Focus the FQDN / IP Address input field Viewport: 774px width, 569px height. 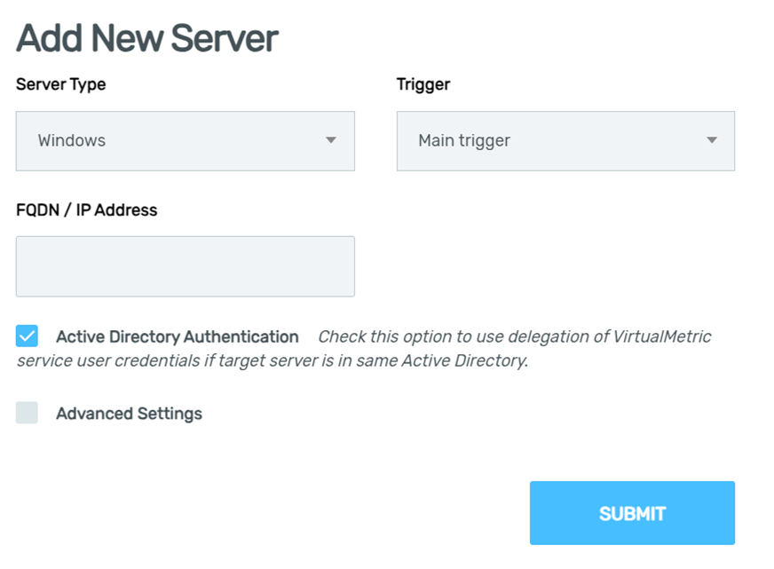[186, 266]
